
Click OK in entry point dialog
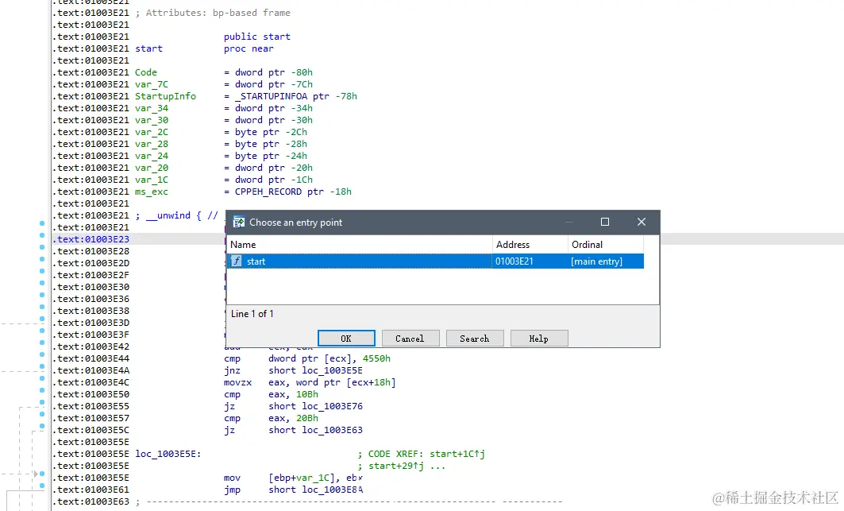(x=346, y=339)
